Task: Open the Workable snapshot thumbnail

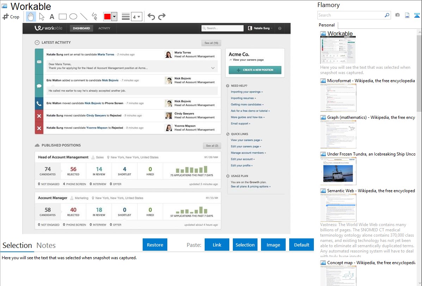Action: click(x=338, y=50)
